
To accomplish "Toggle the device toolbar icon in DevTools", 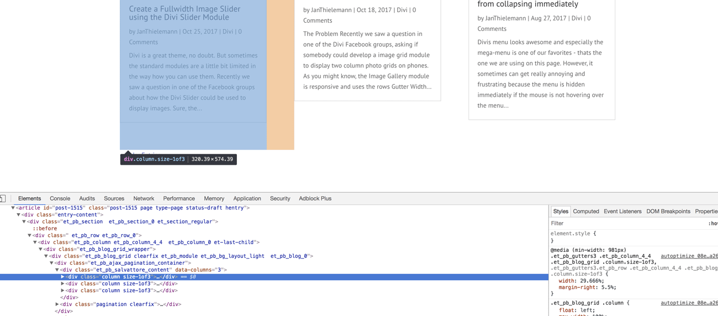I will click(x=3, y=198).
